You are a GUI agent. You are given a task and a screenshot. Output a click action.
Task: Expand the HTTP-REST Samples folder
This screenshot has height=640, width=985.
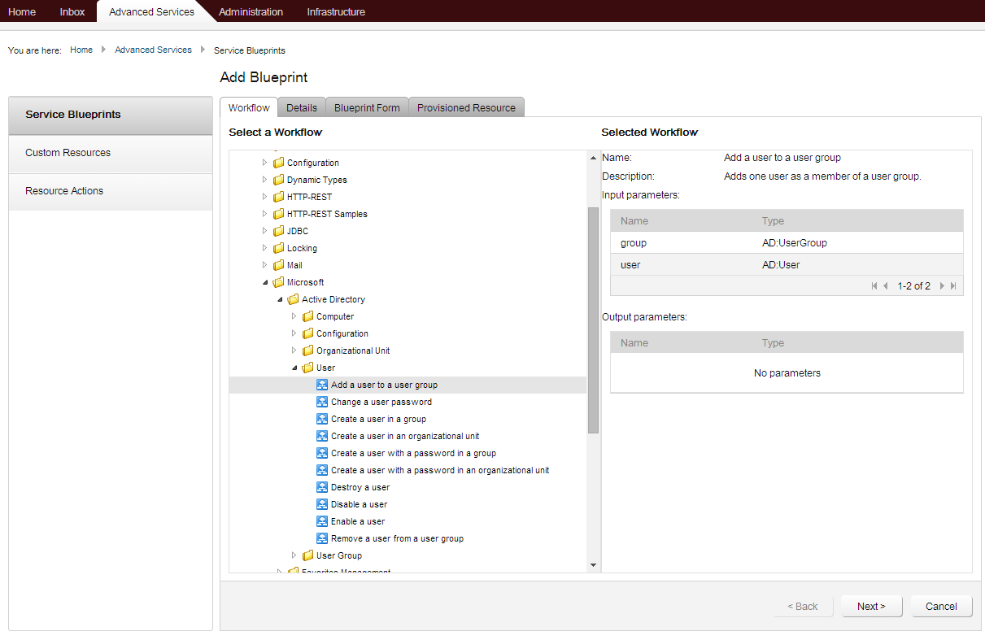[x=264, y=213]
